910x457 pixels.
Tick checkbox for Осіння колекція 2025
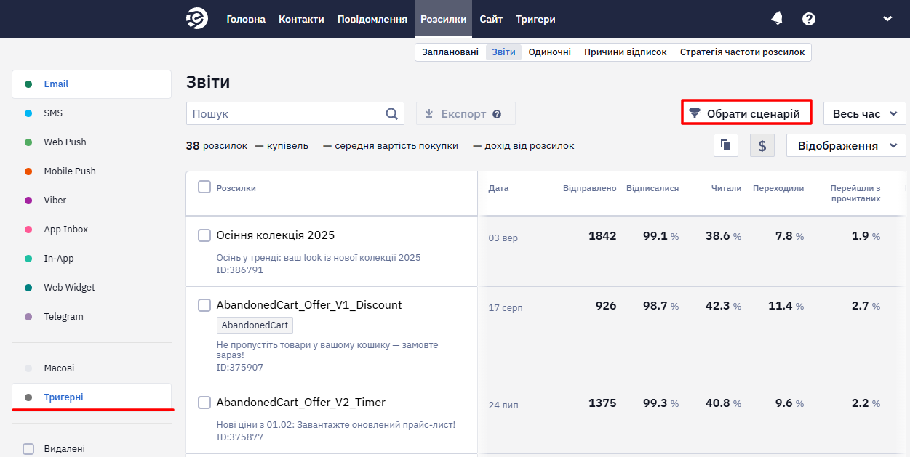204,235
